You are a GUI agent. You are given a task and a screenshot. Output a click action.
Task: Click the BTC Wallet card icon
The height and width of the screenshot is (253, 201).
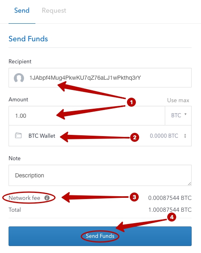pyautogui.click(x=18, y=135)
